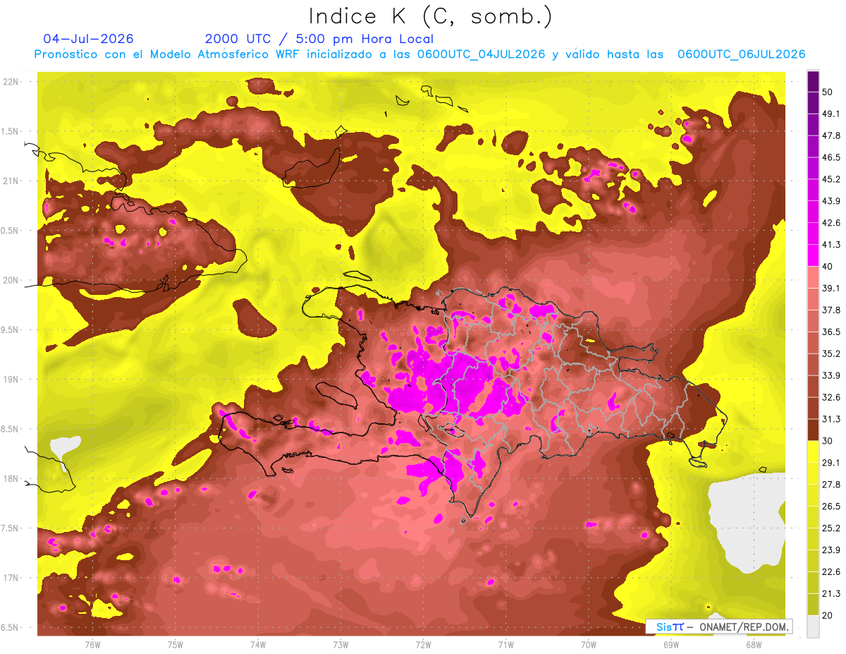Click the yellow swatch between 29.1 and 30

point(813,452)
